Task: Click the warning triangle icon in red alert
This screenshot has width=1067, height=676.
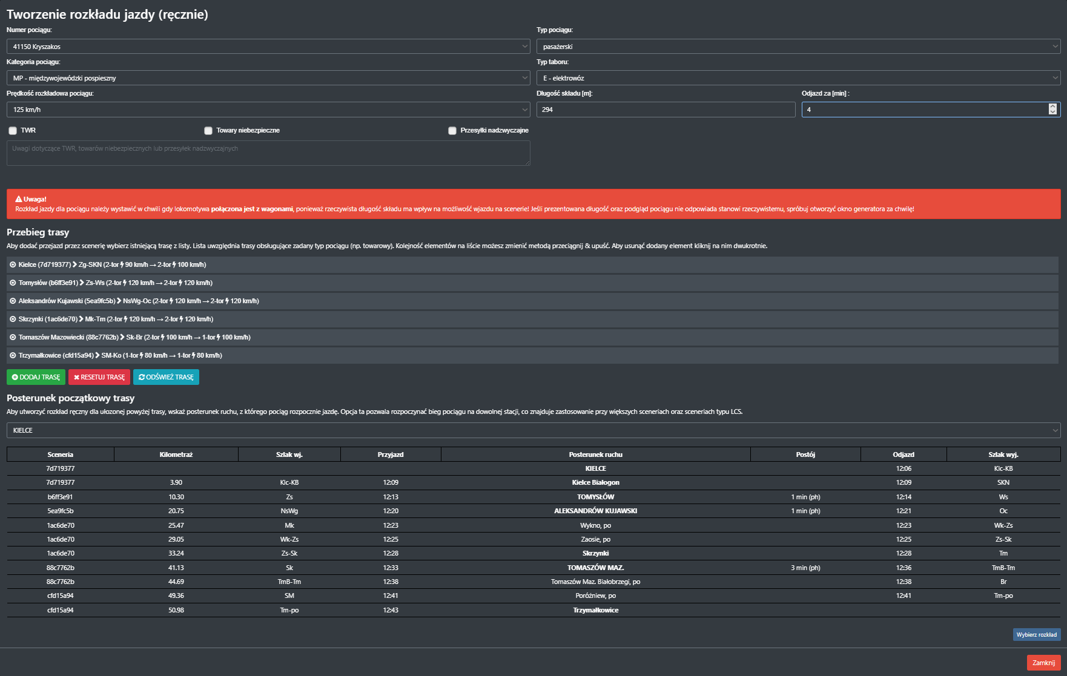Action: click(x=19, y=199)
